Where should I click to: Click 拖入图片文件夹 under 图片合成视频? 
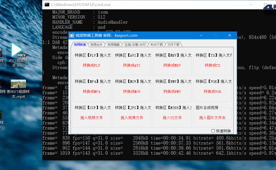click(x=212, y=118)
